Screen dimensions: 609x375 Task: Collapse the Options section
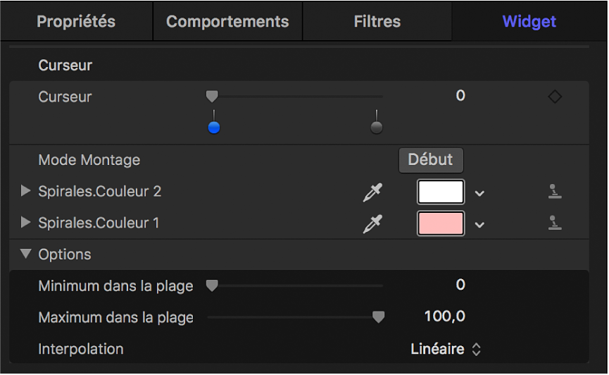(27, 254)
